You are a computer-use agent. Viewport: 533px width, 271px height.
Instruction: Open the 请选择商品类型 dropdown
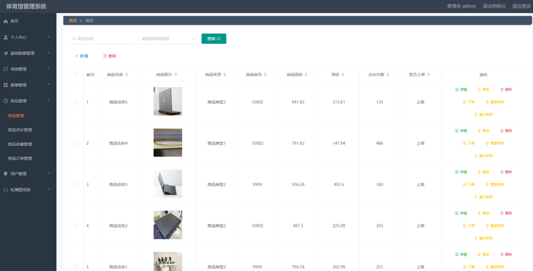(168, 38)
